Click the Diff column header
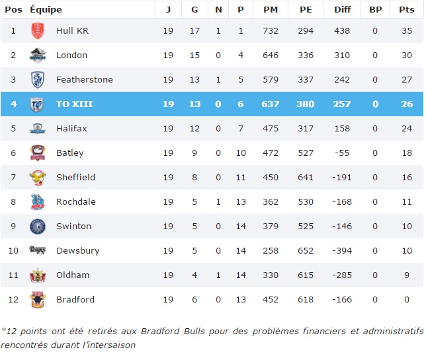Image resolution: width=426 pixels, height=354 pixels. click(x=341, y=10)
